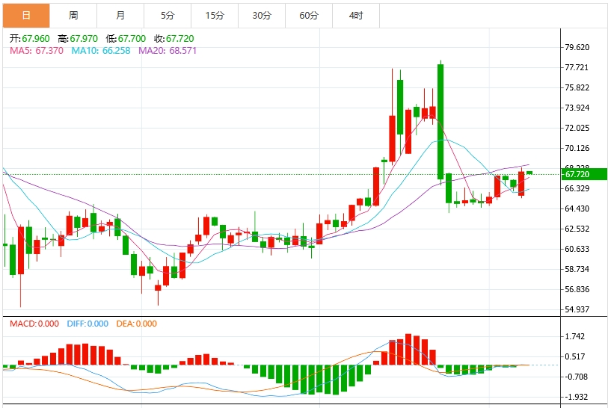The height and width of the screenshot is (408, 611).
Task: Click the DIFF: 0.000 label
Action: point(87,324)
